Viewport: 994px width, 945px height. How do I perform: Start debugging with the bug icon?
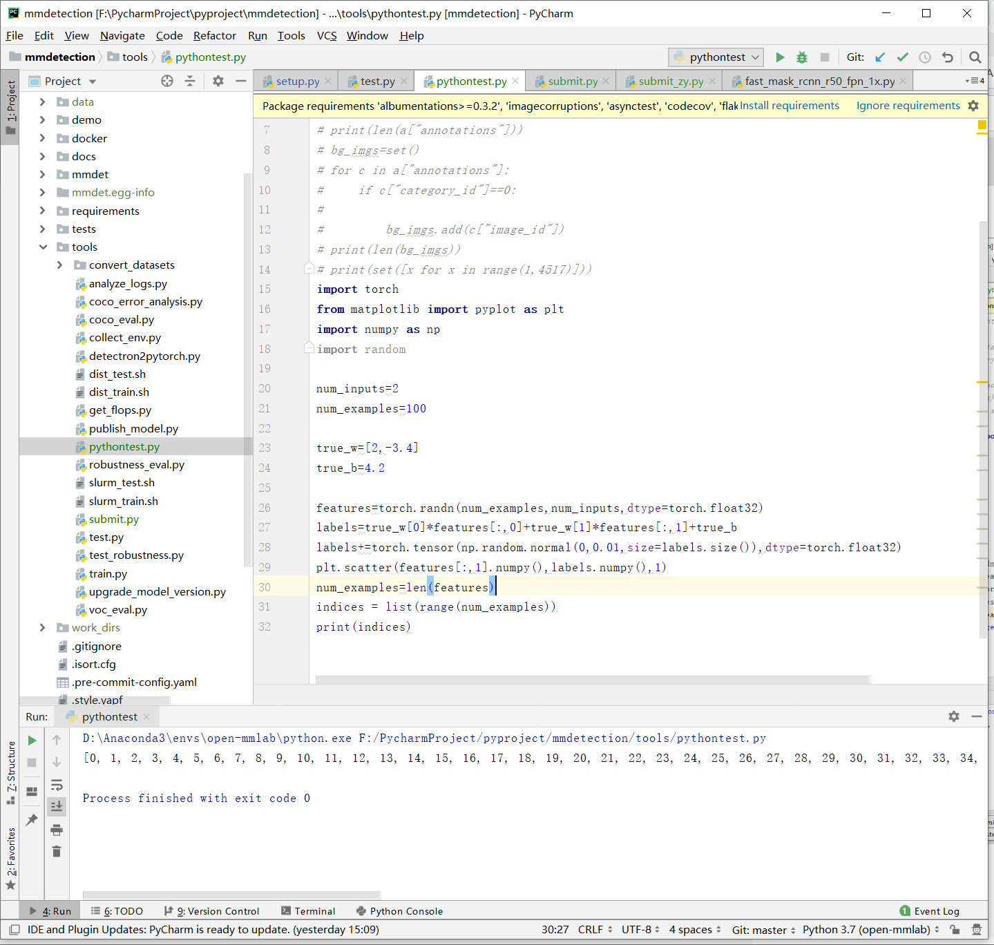click(x=801, y=57)
